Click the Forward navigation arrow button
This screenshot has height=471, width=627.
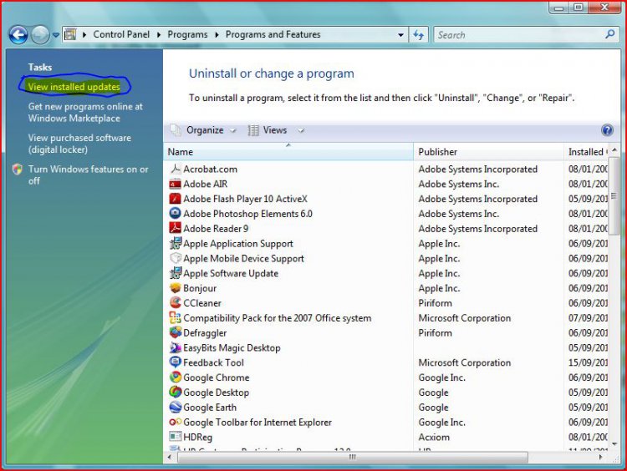pos(40,35)
